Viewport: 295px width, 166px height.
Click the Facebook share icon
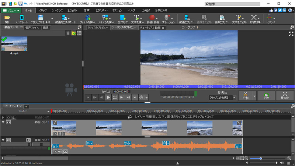pos(275,10)
